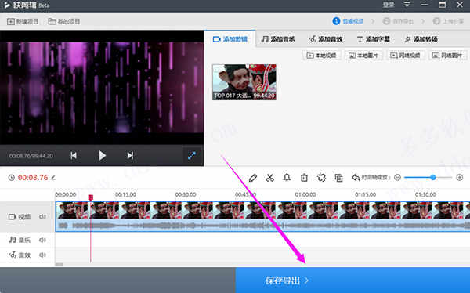Screen dimensions: 470x293
Task: Click the scissors split tool
Action: coord(269,178)
